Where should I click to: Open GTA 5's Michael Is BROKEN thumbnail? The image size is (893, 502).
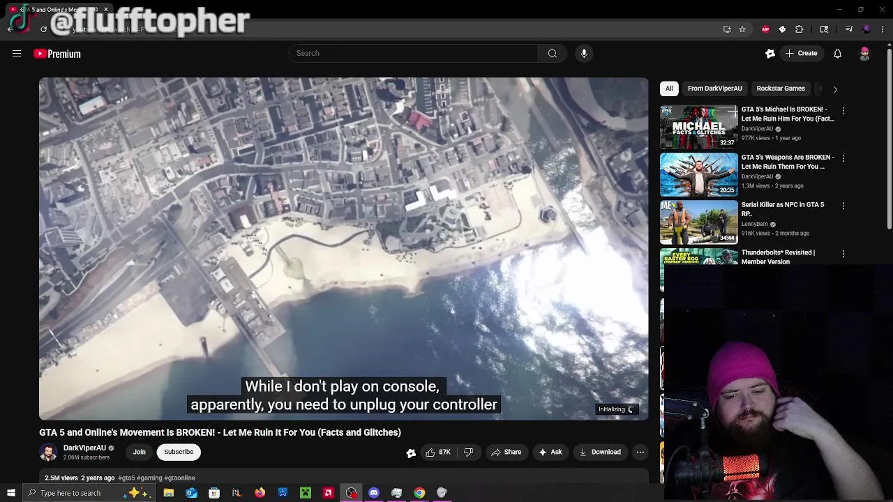698,127
